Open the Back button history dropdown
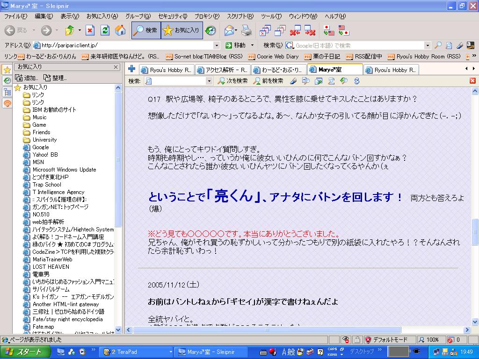Screen dimensions: 479x359 (x=34, y=30)
